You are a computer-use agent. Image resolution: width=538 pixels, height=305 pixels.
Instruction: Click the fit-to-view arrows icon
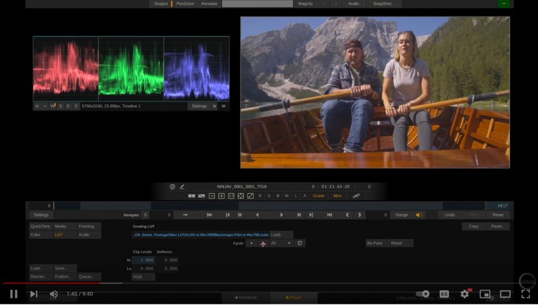pos(241,196)
